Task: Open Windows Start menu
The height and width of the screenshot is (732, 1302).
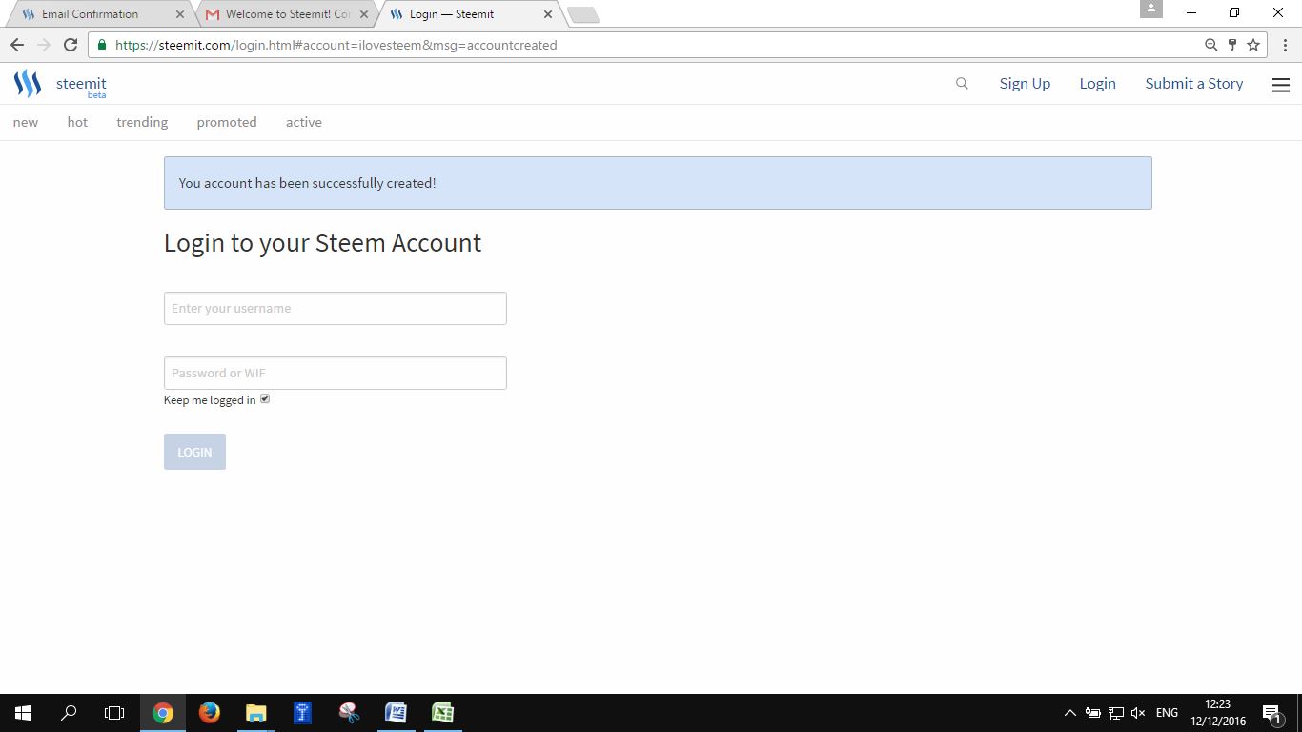Action: click(23, 713)
